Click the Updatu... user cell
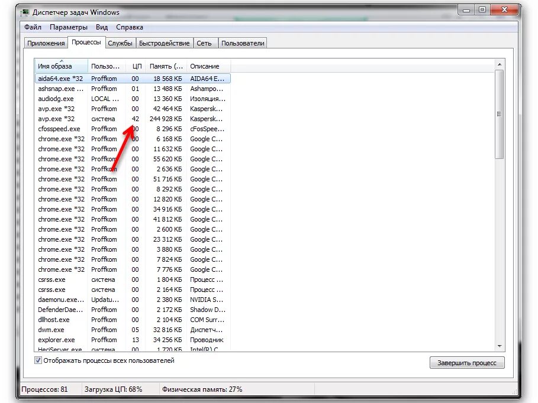This screenshot has height=403, width=538. coord(105,300)
